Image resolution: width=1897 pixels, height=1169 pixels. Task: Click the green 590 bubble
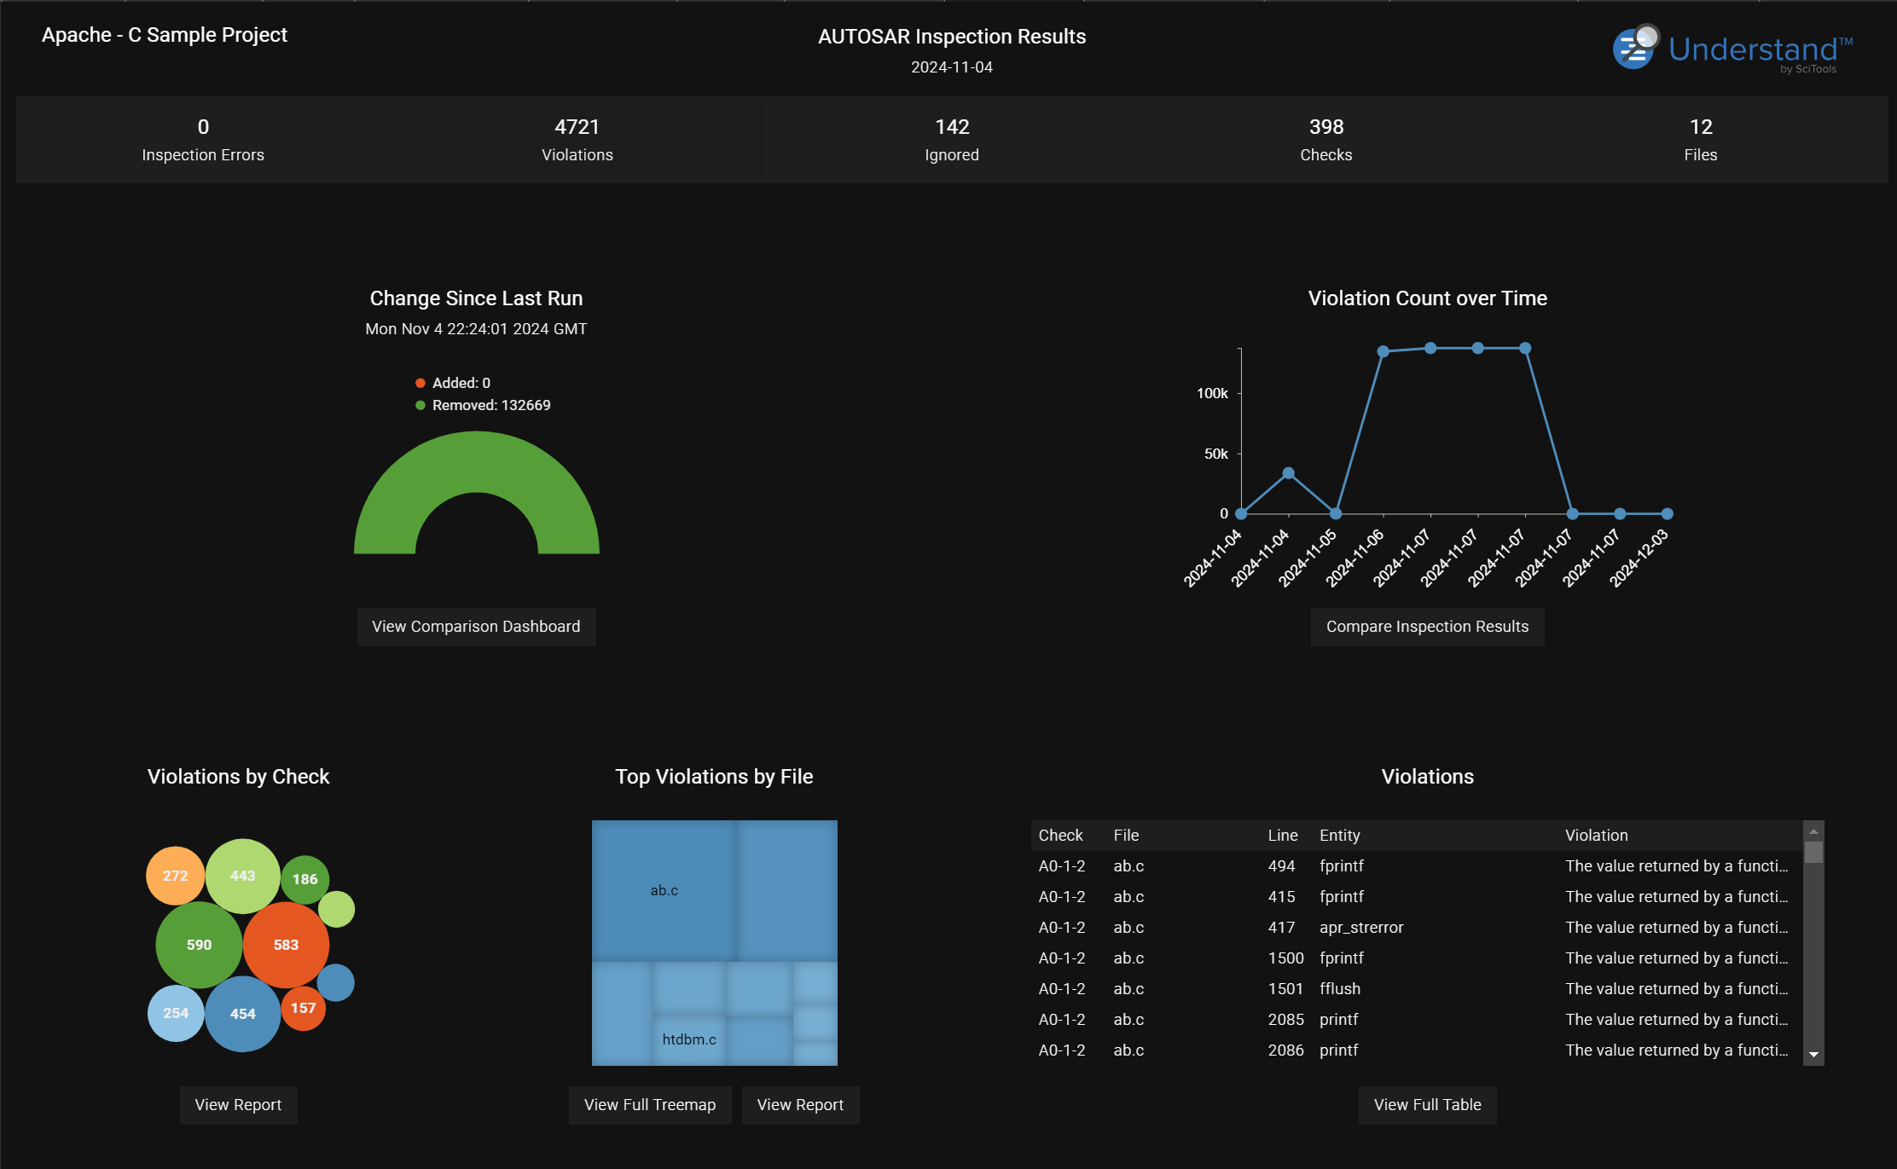[199, 945]
